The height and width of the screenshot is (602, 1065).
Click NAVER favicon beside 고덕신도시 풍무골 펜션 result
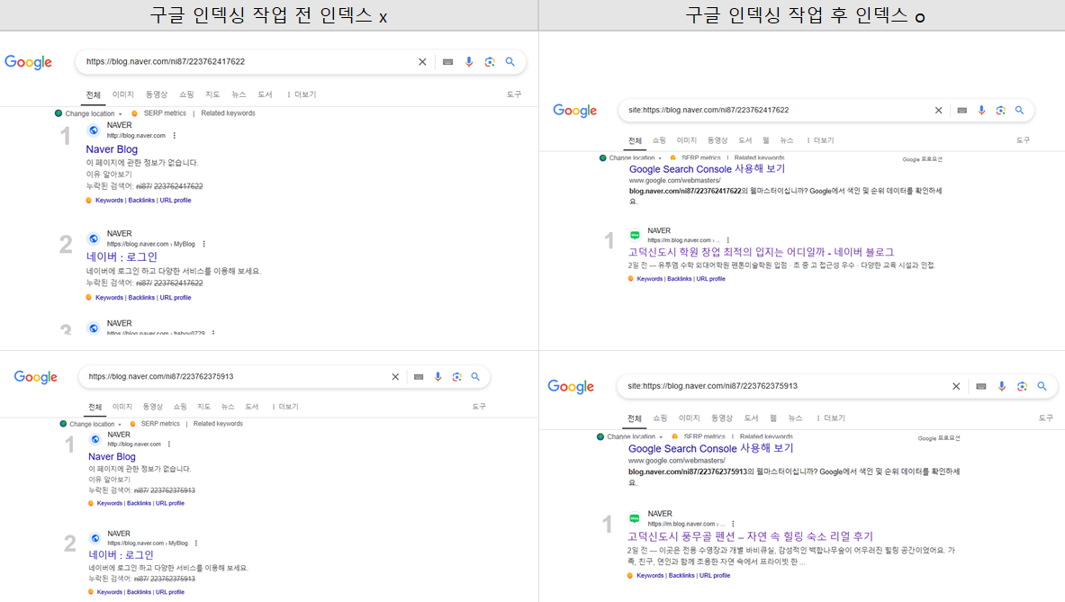[x=635, y=519]
